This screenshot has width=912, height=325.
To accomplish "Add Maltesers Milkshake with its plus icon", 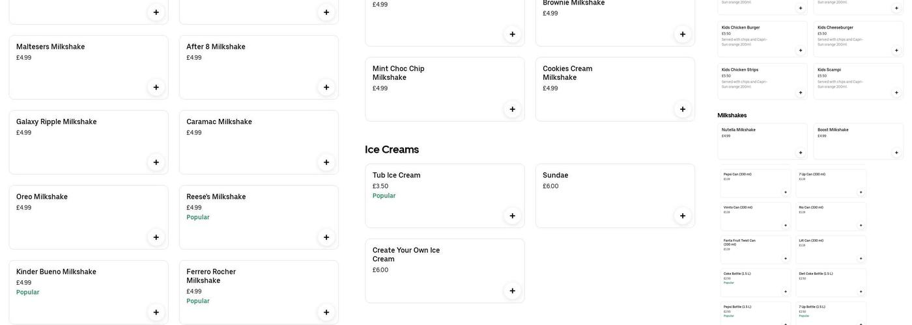I will tap(156, 88).
